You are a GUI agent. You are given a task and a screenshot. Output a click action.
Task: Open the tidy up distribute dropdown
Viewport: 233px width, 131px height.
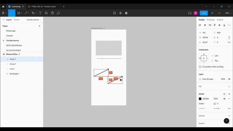click(229, 25)
